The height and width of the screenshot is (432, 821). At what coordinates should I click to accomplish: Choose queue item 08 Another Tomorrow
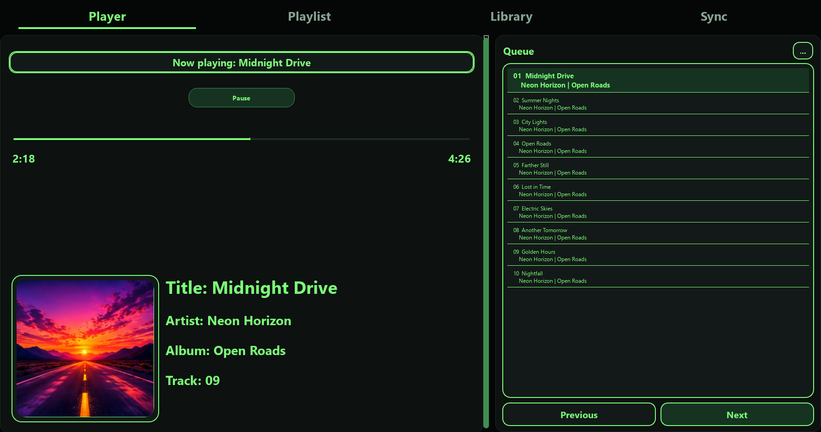coord(658,234)
